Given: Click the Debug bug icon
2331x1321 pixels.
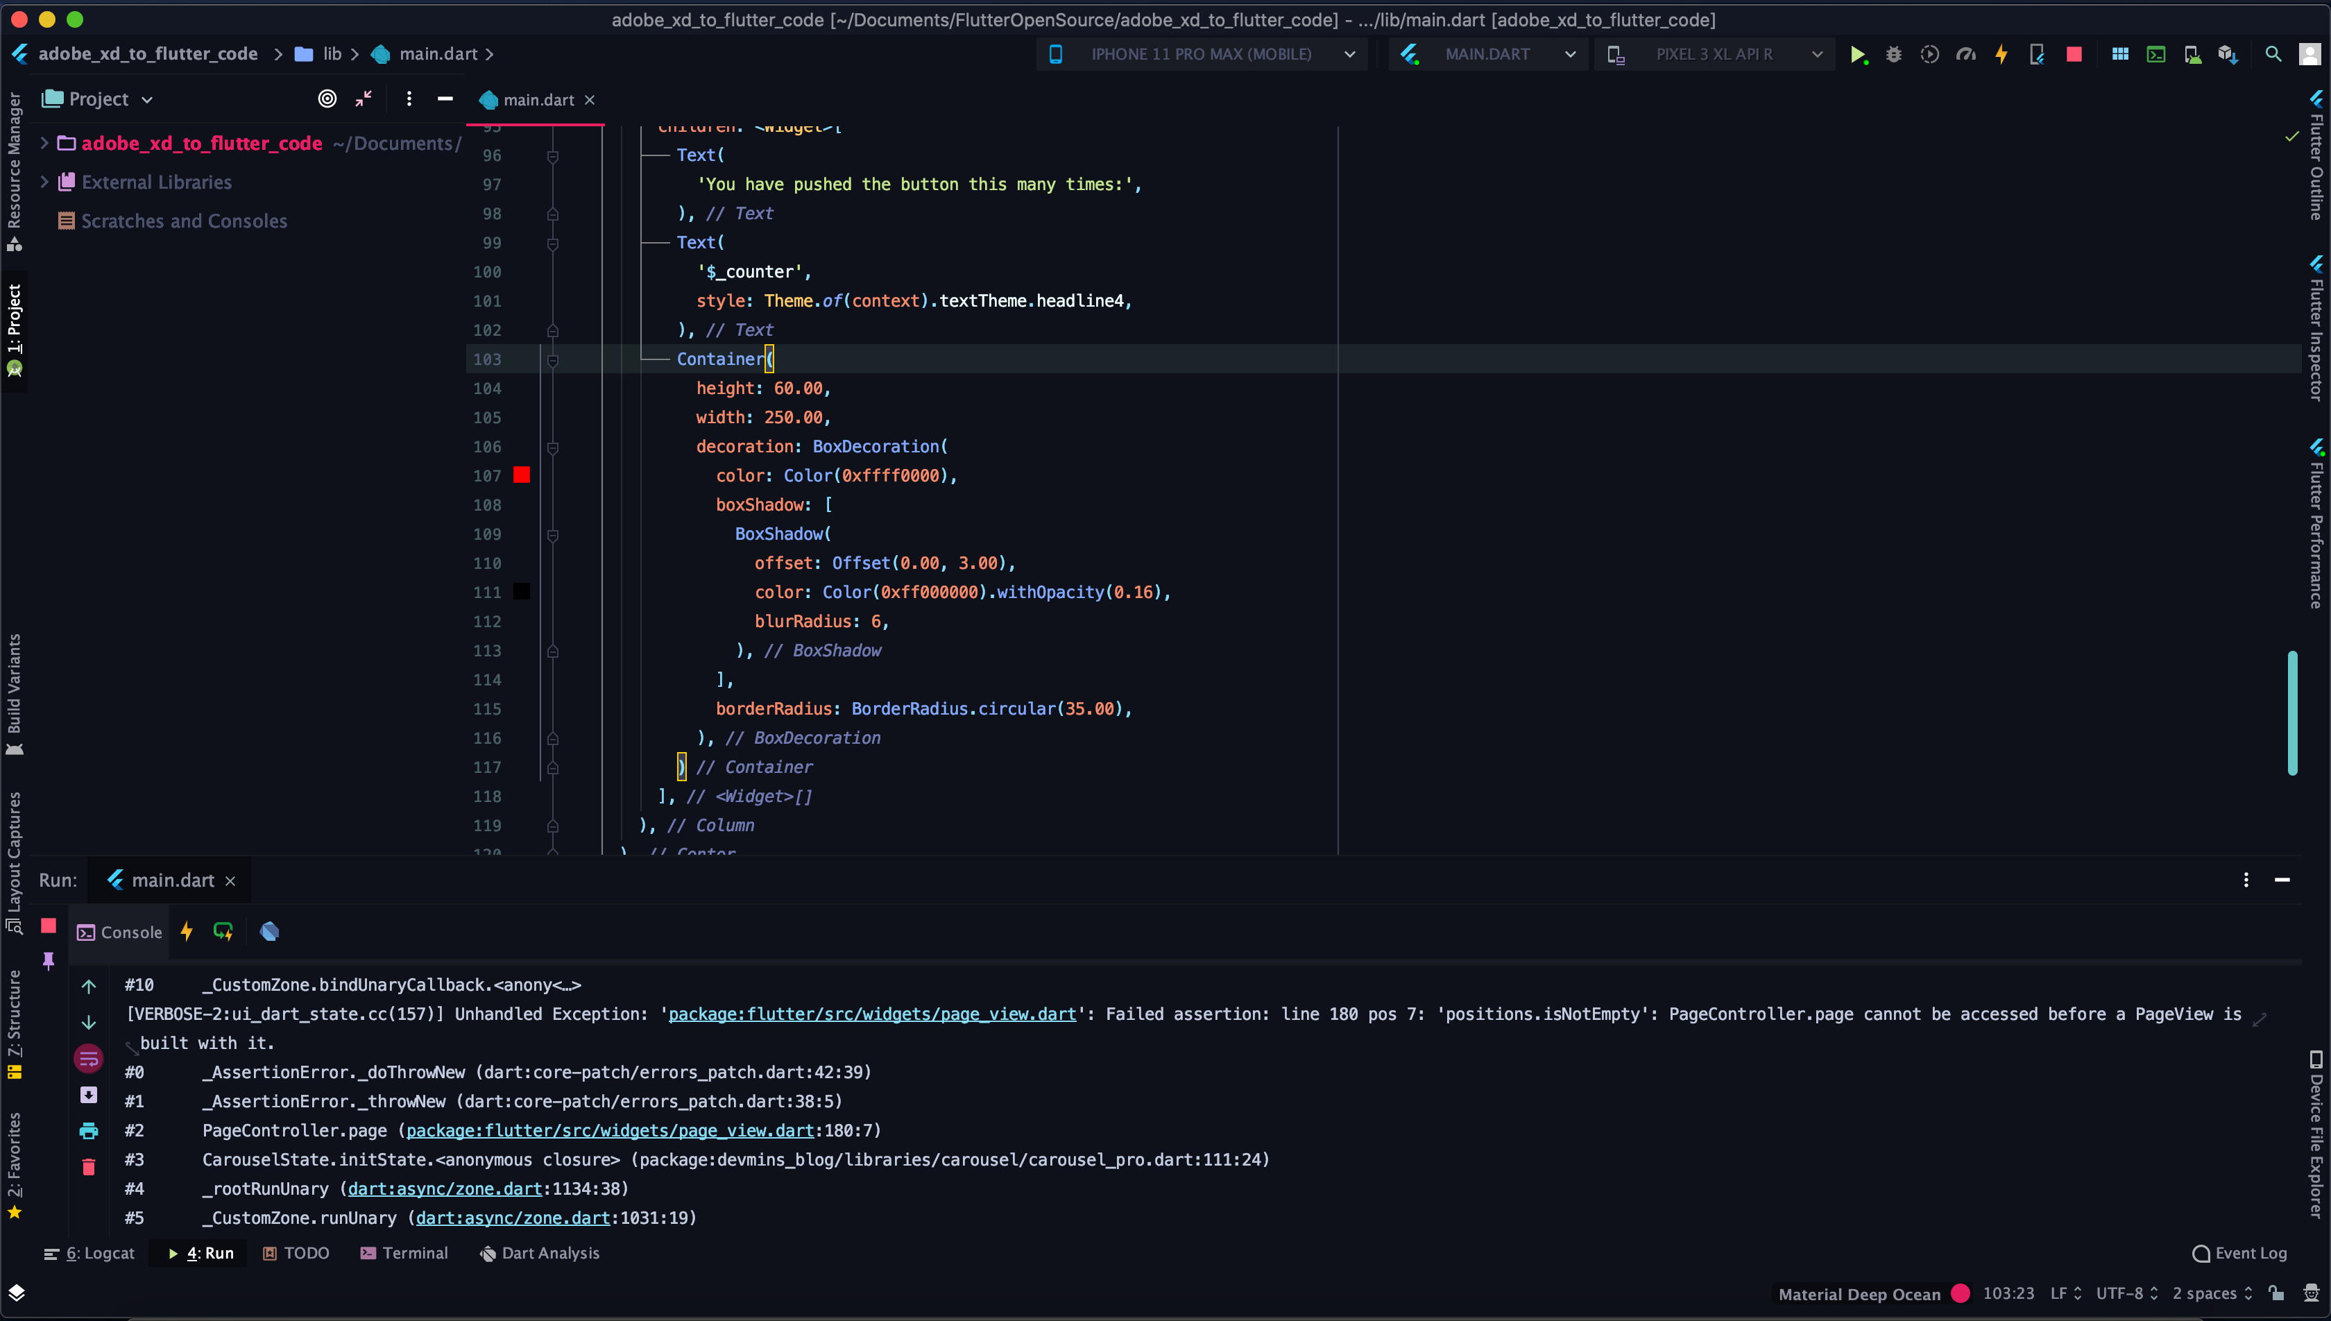Looking at the screenshot, I should click(x=1894, y=54).
